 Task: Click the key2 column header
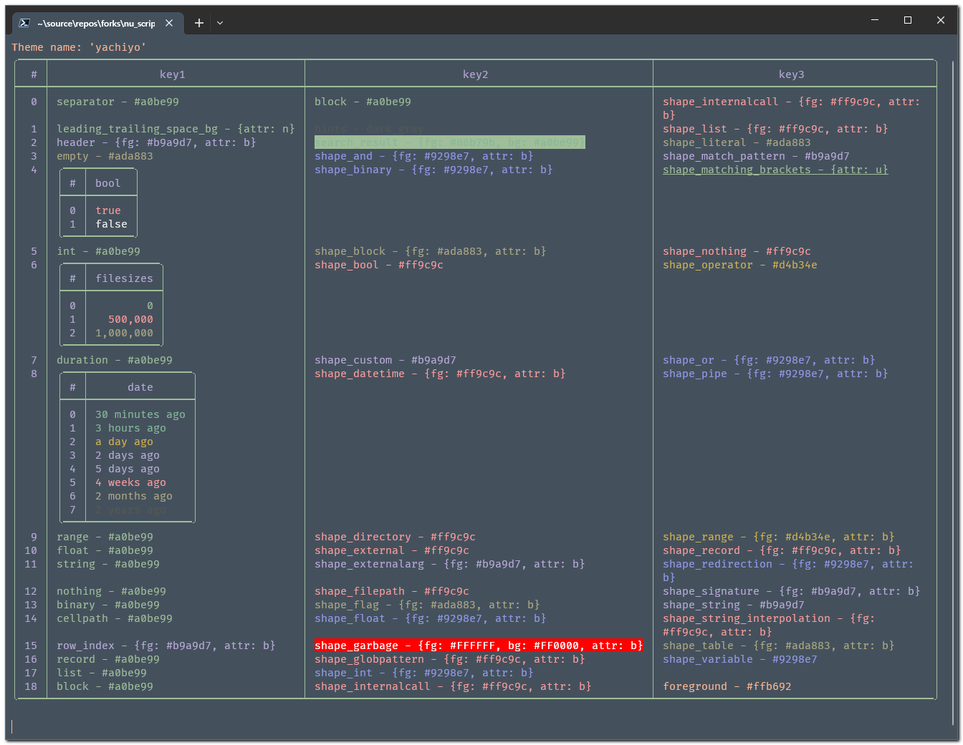476,74
